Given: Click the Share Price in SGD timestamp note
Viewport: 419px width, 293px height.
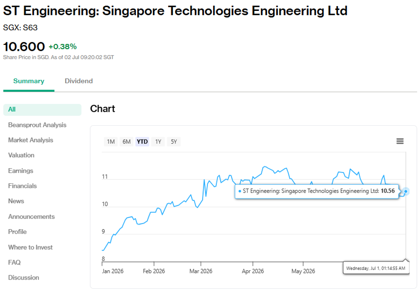Looking at the screenshot, I should [x=58, y=57].
